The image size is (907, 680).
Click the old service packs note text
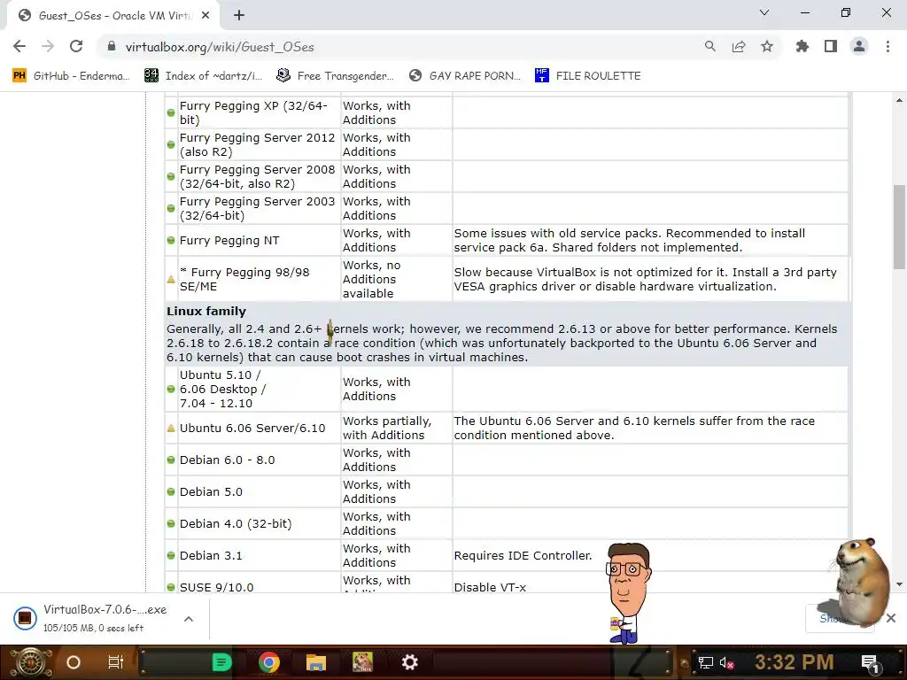point(630,241)
